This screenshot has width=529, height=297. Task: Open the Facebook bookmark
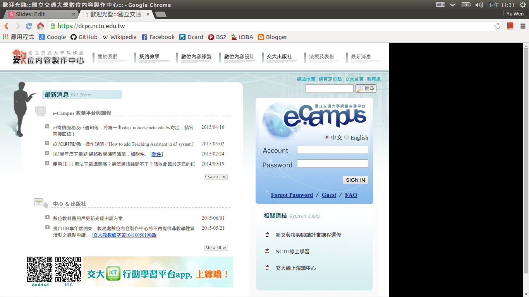click(x=158, y=37)
